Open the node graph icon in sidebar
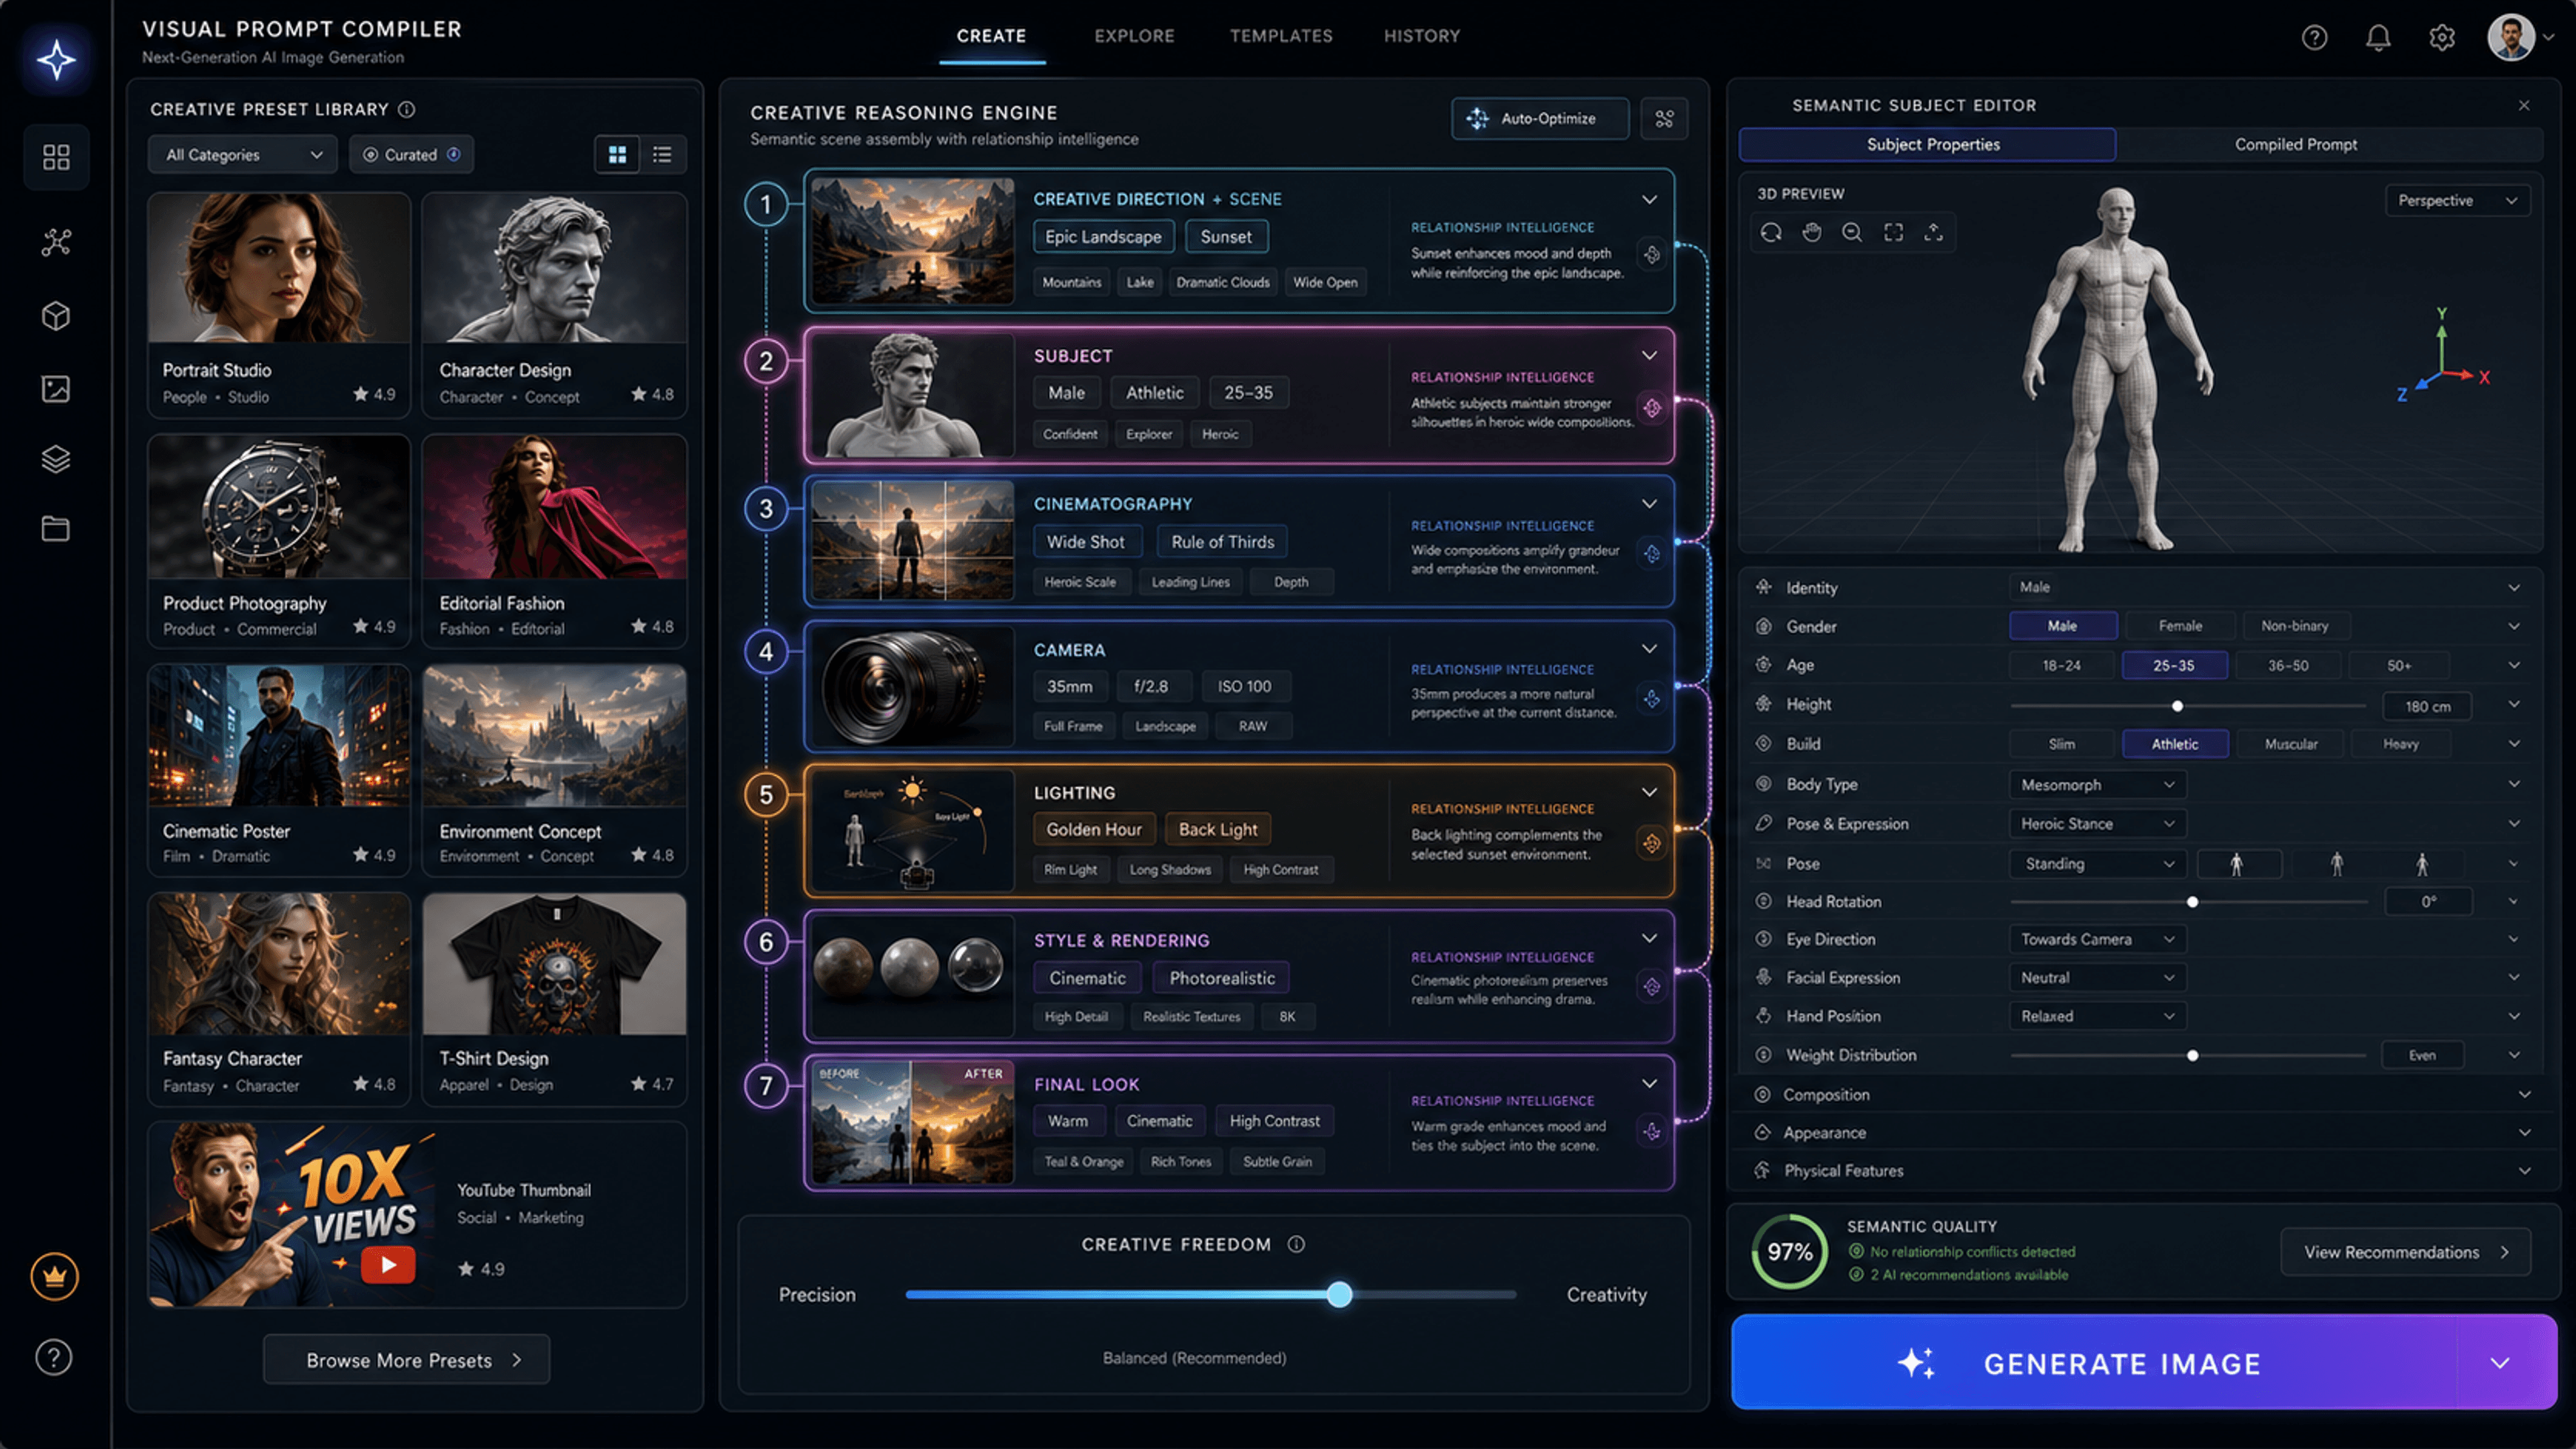This screenshot has width=2576, height=1449. [56, 242]
